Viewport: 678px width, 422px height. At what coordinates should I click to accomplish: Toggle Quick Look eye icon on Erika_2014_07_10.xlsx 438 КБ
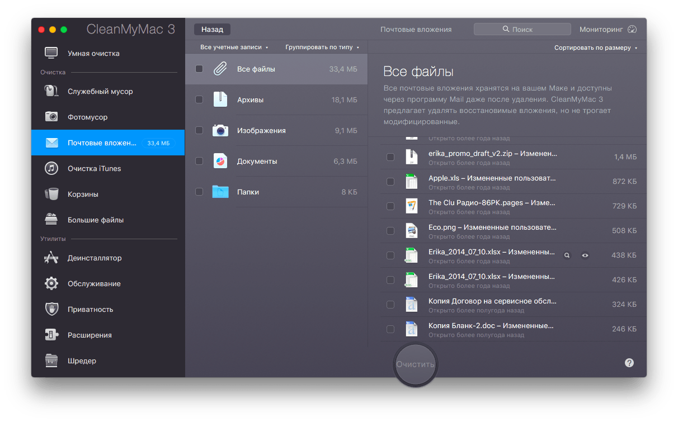pos(585,255)
